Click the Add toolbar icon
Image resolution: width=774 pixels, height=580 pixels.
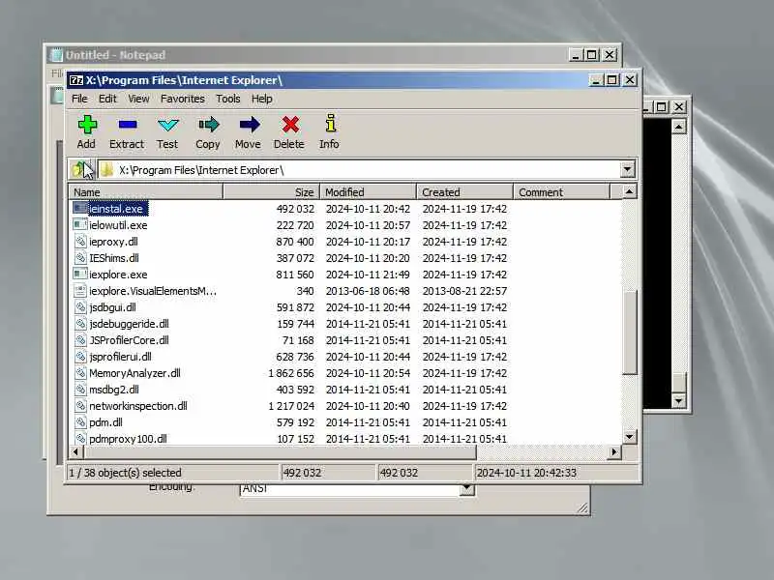[87, 125]
